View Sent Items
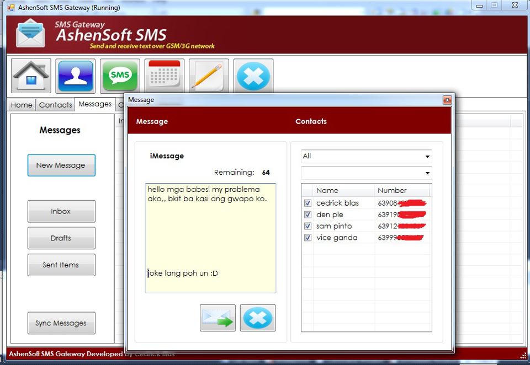The width and height of the screenshot is (530, 365). (x=61, y=265)
